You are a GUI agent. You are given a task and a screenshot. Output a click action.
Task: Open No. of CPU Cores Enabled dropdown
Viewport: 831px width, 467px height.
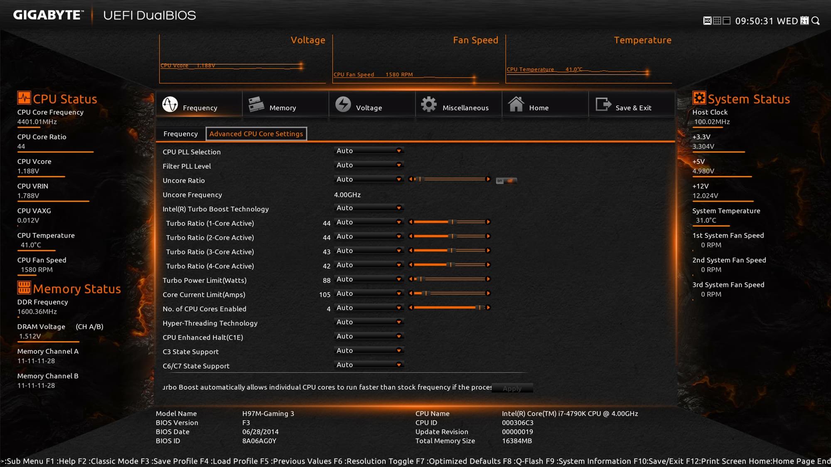[369, 308]
